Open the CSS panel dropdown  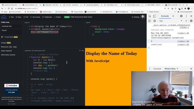88,23
